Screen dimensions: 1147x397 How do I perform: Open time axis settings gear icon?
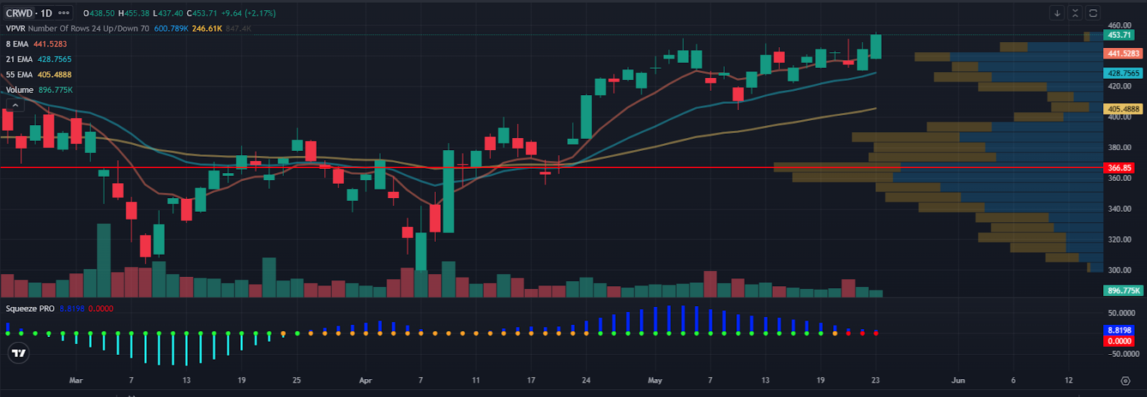(x=1125, y=381)
